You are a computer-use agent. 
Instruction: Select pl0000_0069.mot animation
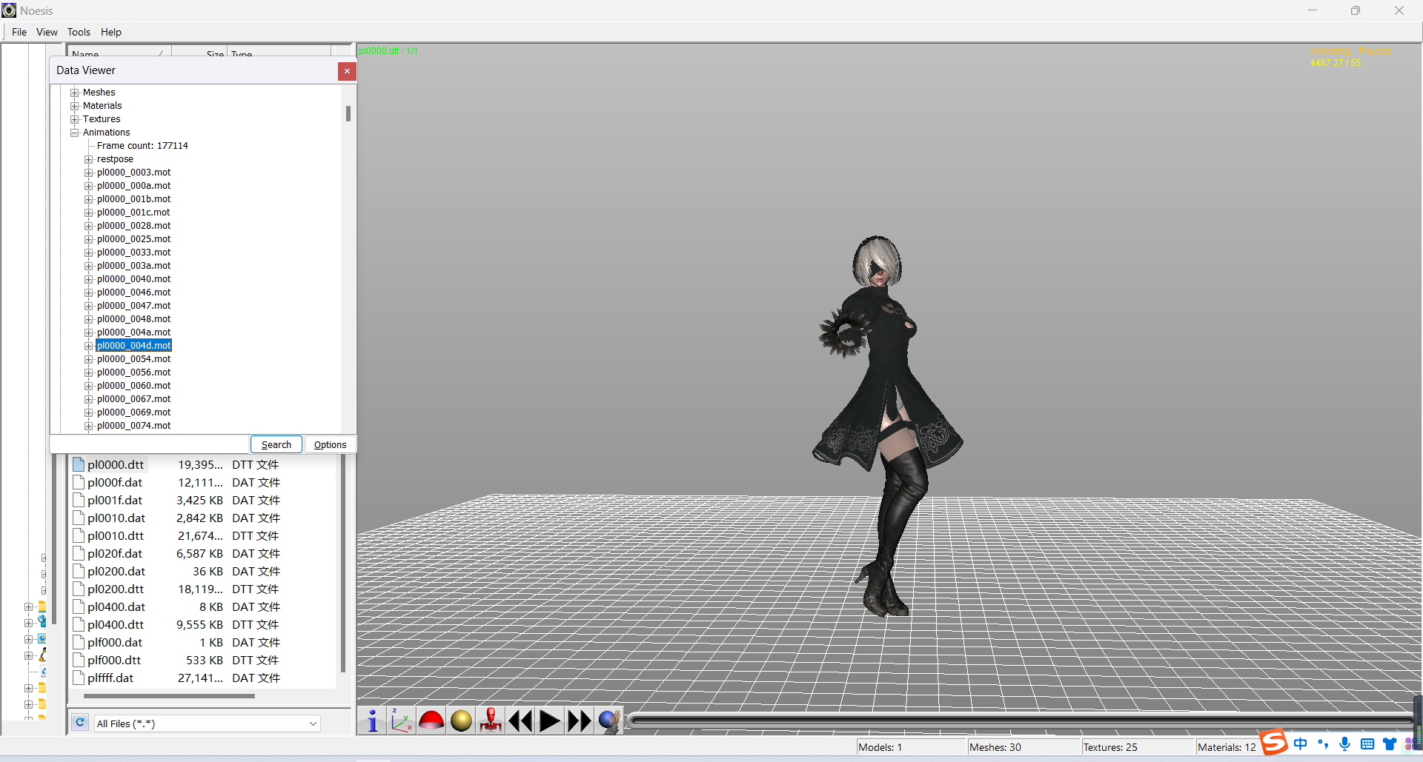[x=133, y=412]
